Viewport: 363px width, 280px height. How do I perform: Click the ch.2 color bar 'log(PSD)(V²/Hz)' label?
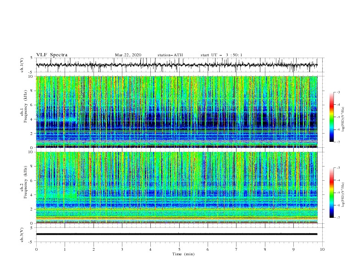pyautogui.click(x=343, y=195)
